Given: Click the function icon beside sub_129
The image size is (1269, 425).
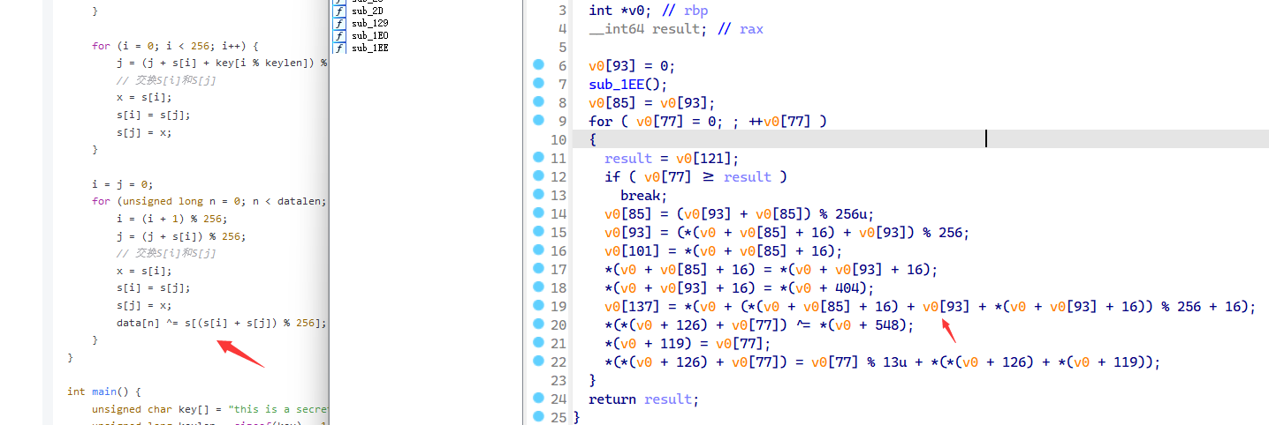Looking at the screenshot, I should (339, 23).
